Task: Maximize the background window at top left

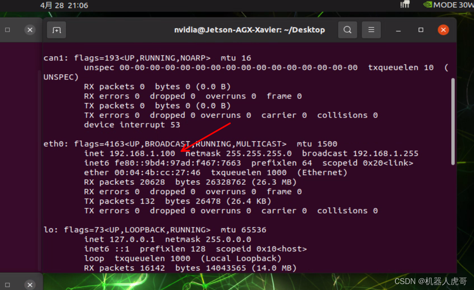Action: click(8, 30)
